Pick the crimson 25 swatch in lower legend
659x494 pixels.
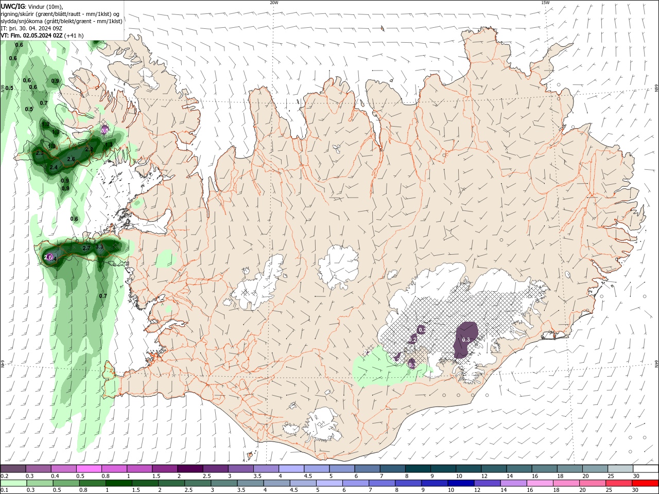tap(619, 483)
